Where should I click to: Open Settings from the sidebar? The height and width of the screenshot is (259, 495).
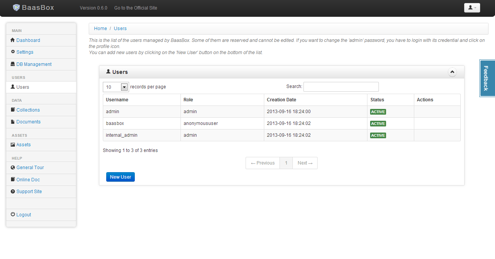(x=25, y=52)
